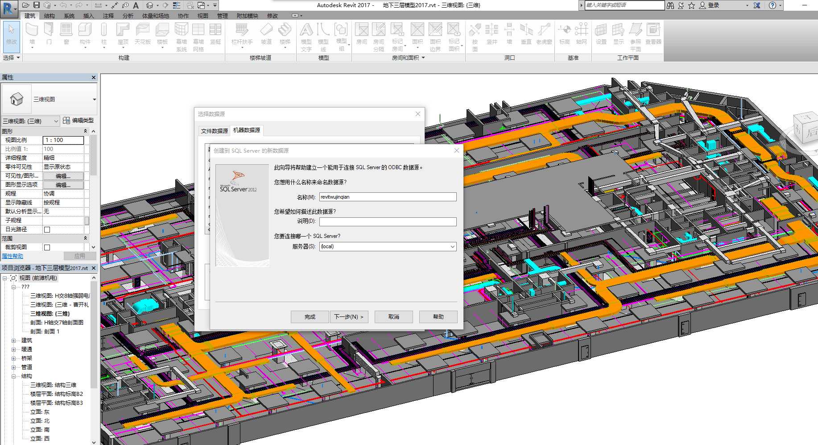Expand the 桥架 tree node
Image resolution: width=818 pixels, height=445 pixels.
click(13, 358)
